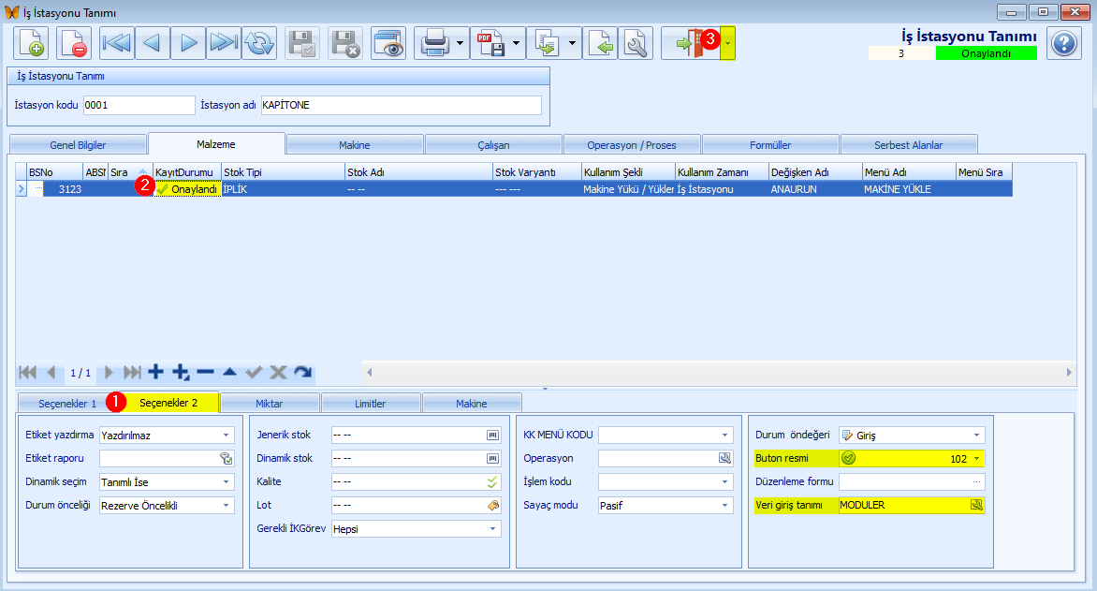Viewport: 1097px width, 591px height.
Task: Click the preview eye icon in toolbar
Action: (388, 43)
